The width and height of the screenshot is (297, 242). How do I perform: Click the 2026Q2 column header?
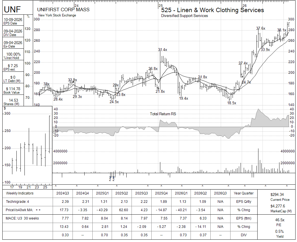(x=201, y=193)
